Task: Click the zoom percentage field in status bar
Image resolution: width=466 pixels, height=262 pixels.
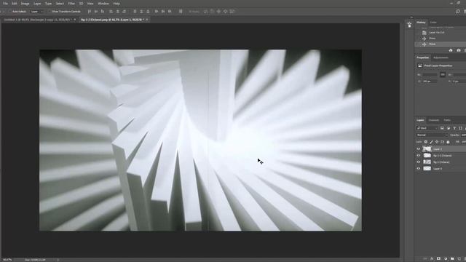Action: pos(7,260)
